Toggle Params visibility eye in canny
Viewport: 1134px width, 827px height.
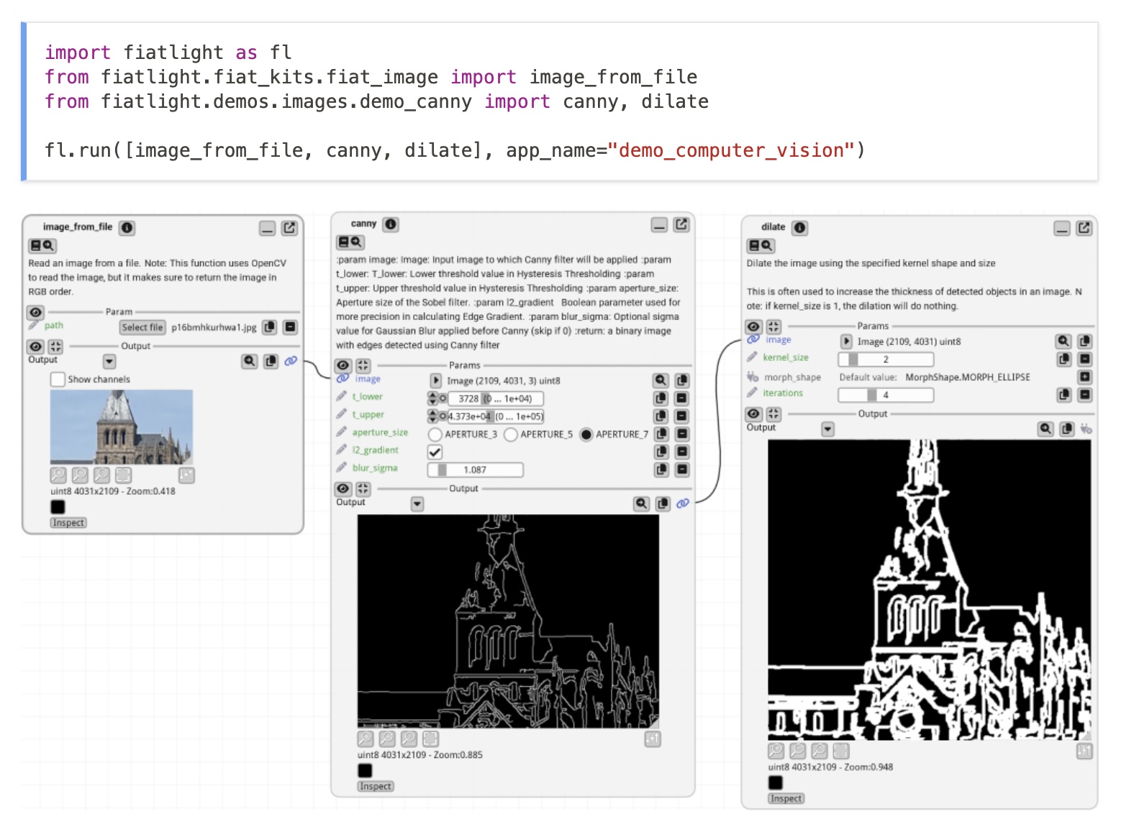pos(343,366)
